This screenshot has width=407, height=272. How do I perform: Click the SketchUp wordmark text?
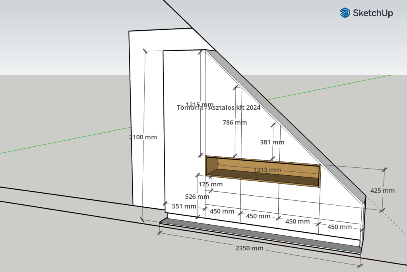[373, 13]
